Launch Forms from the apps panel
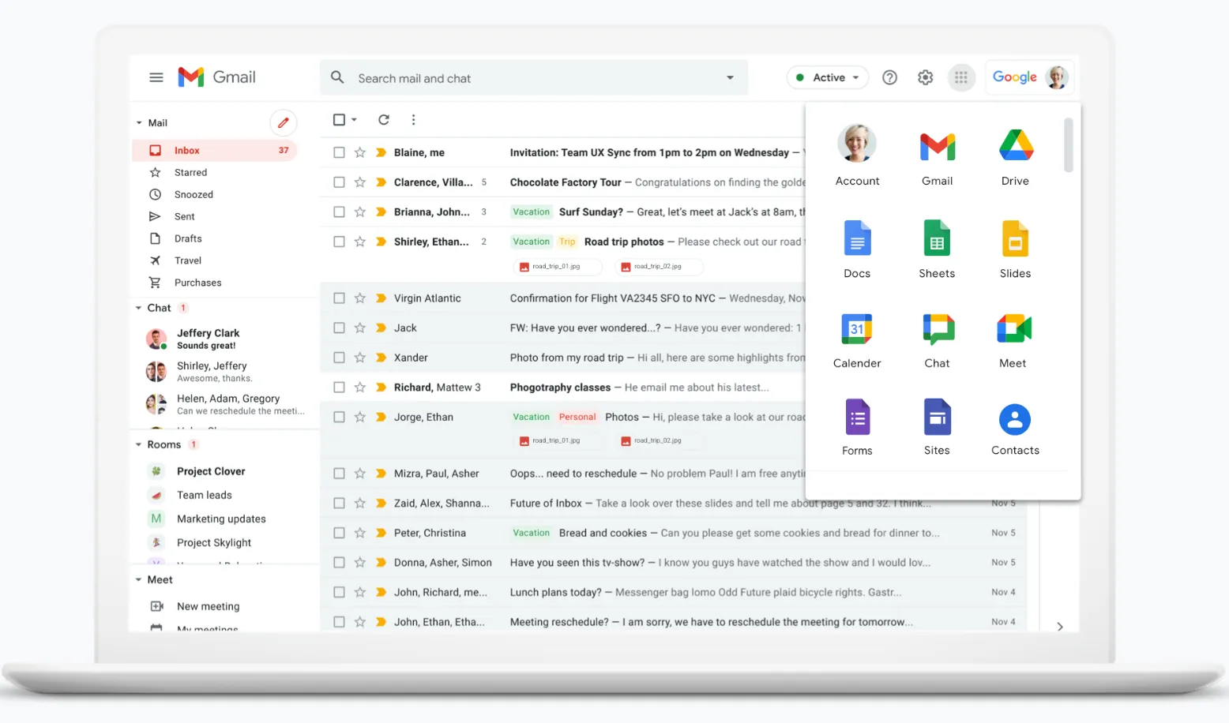The image size is (1229, 723). 857,427
